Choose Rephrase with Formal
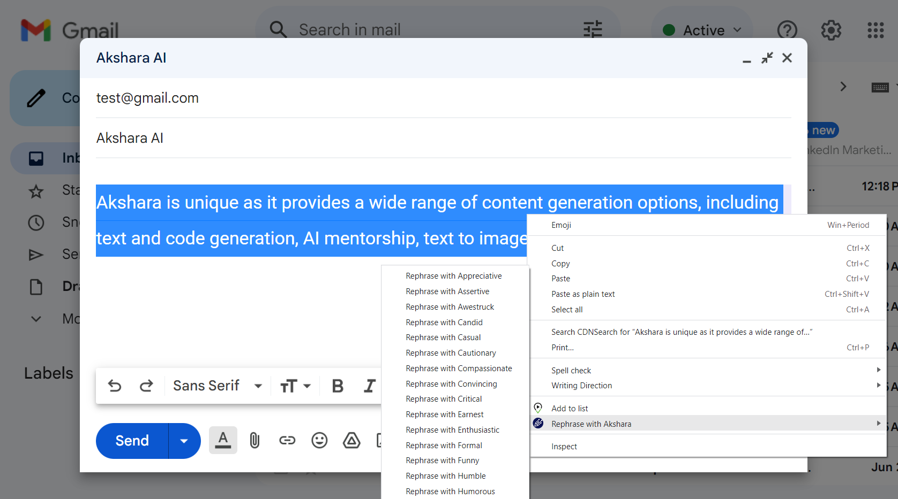The height and width of the screenshot is (499, 898). pos(444,446)
